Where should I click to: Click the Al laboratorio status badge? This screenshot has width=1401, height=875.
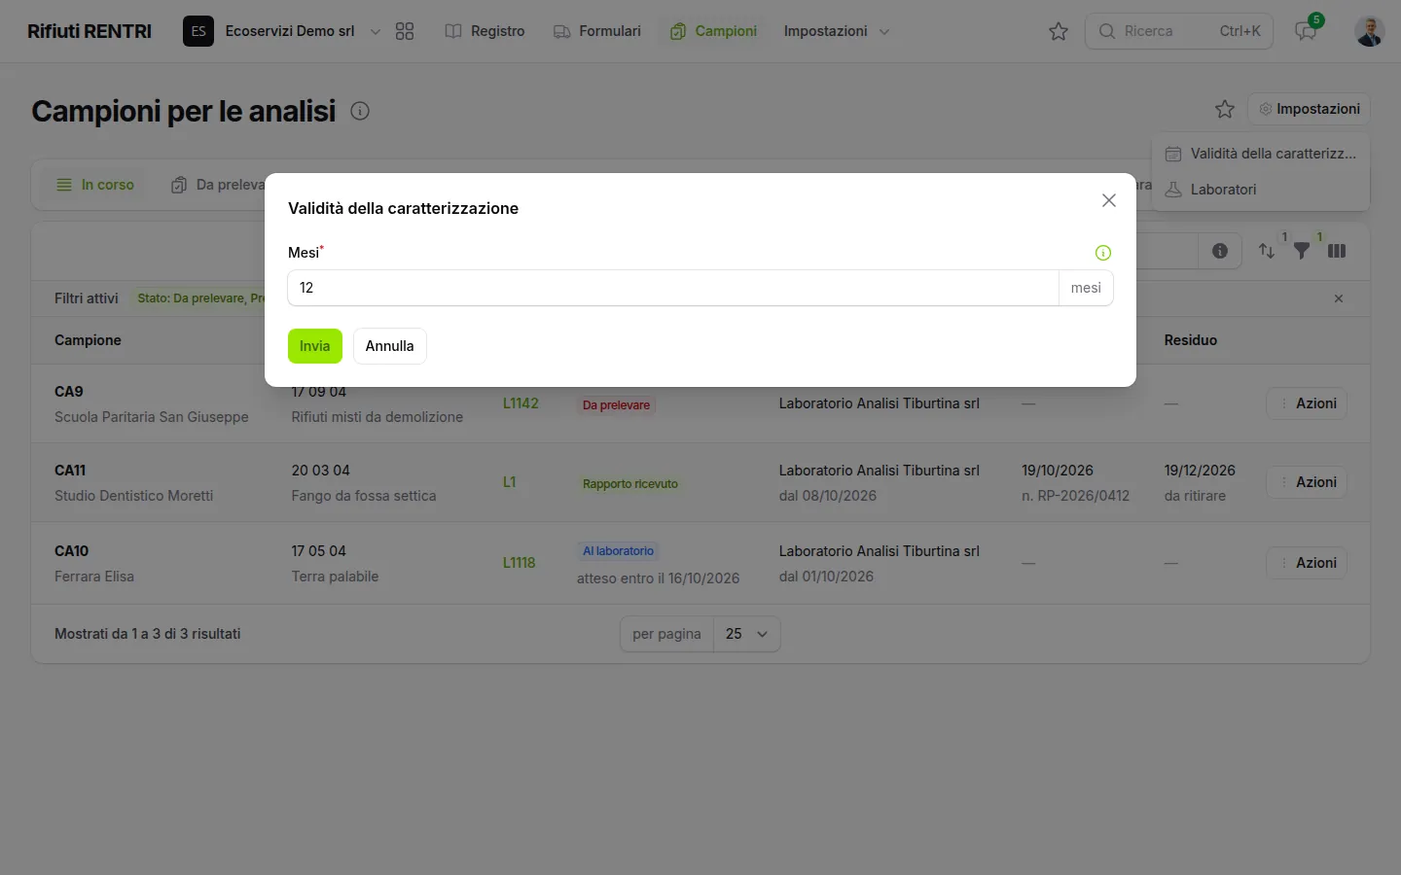click(618, 551)
